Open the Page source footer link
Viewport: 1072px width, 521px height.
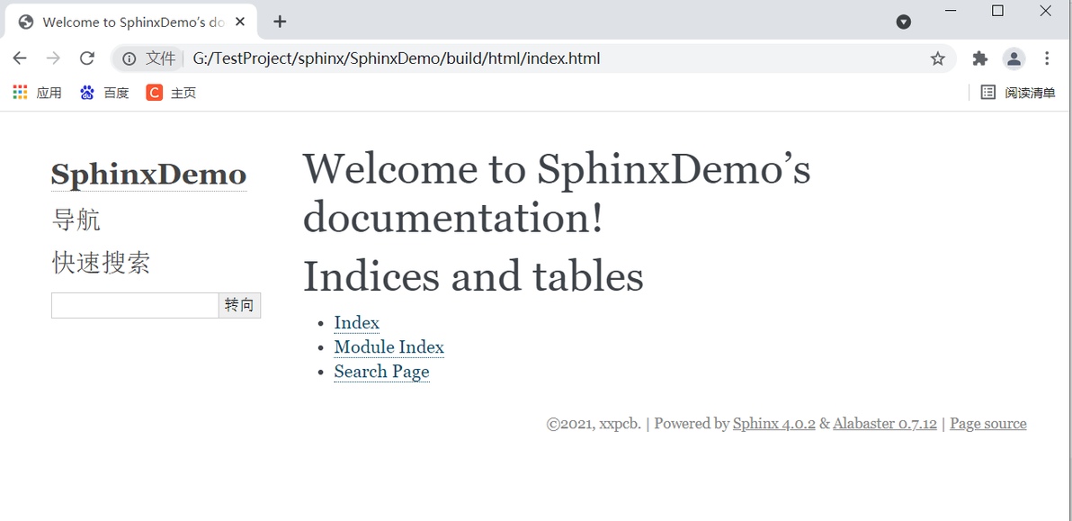pyautogui.click(x=987, y=424)
